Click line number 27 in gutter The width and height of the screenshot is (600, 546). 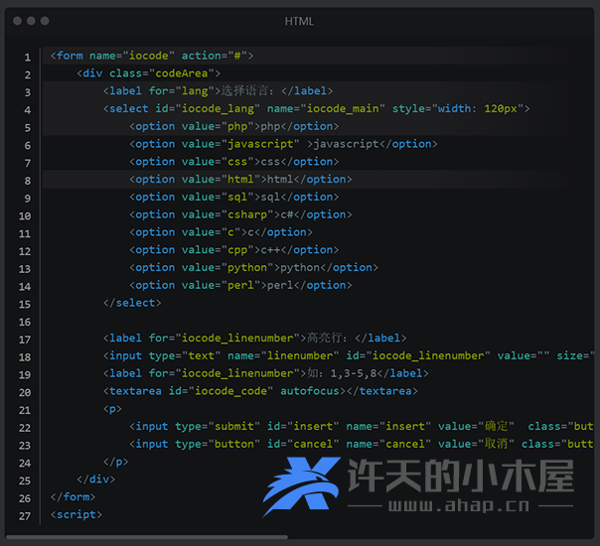(25, 516)
